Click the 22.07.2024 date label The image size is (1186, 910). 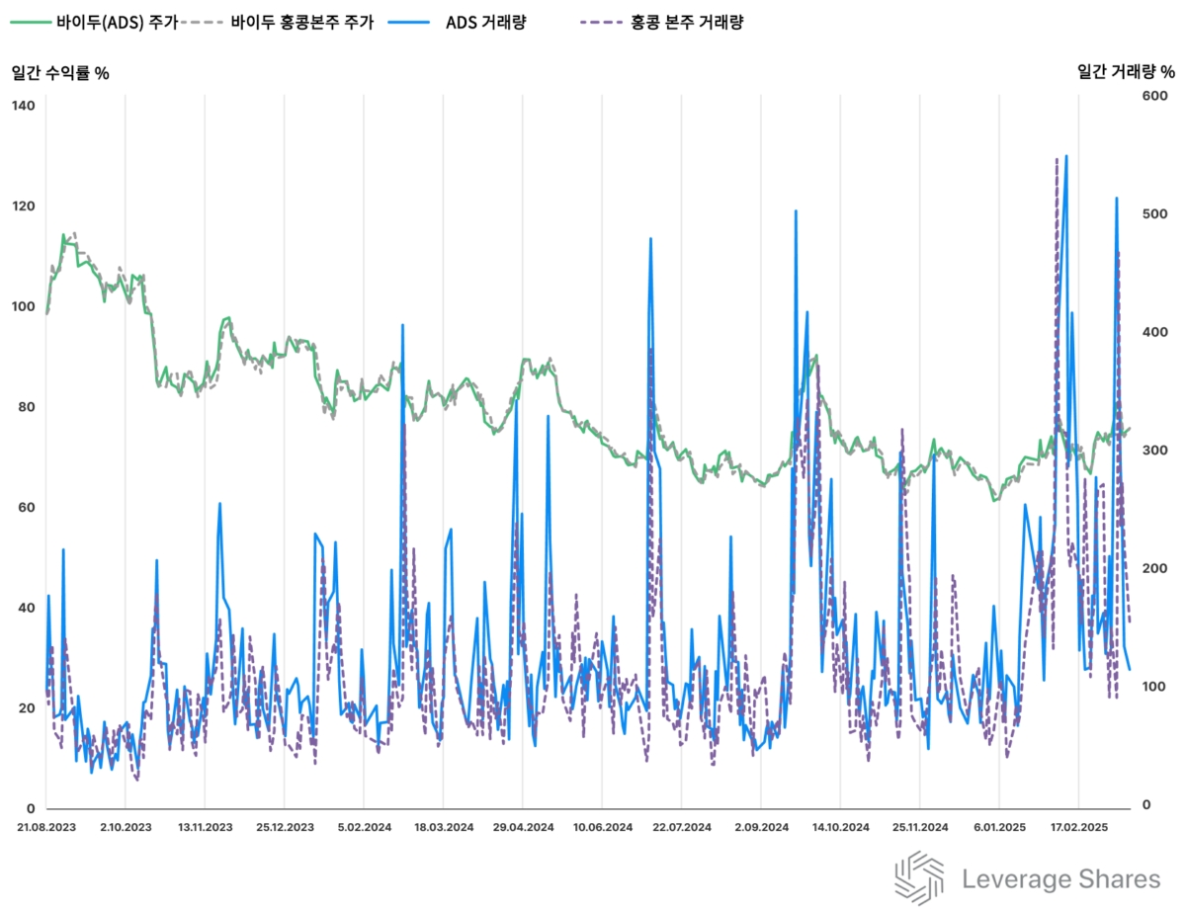coord(682,827)
